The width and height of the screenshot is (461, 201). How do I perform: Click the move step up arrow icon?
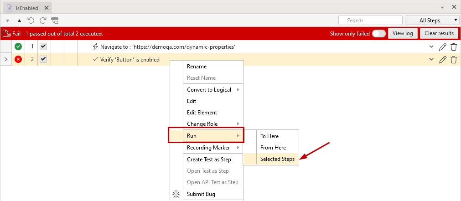[19, 21]
